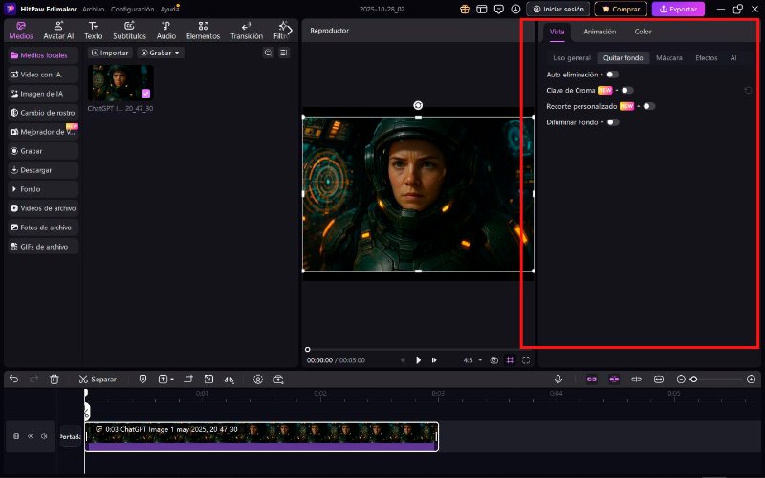The height and width of the screenshot is (478, 765).
Task: Click the fullscreen icon in the player
Action: point(527,360)
